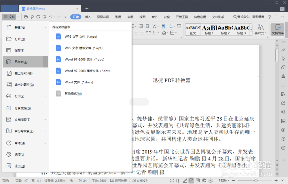Click the save icon in quick toolbar

[x=26, y=17]
